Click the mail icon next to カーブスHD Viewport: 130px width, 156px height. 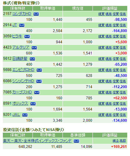(x=37, y=92)
